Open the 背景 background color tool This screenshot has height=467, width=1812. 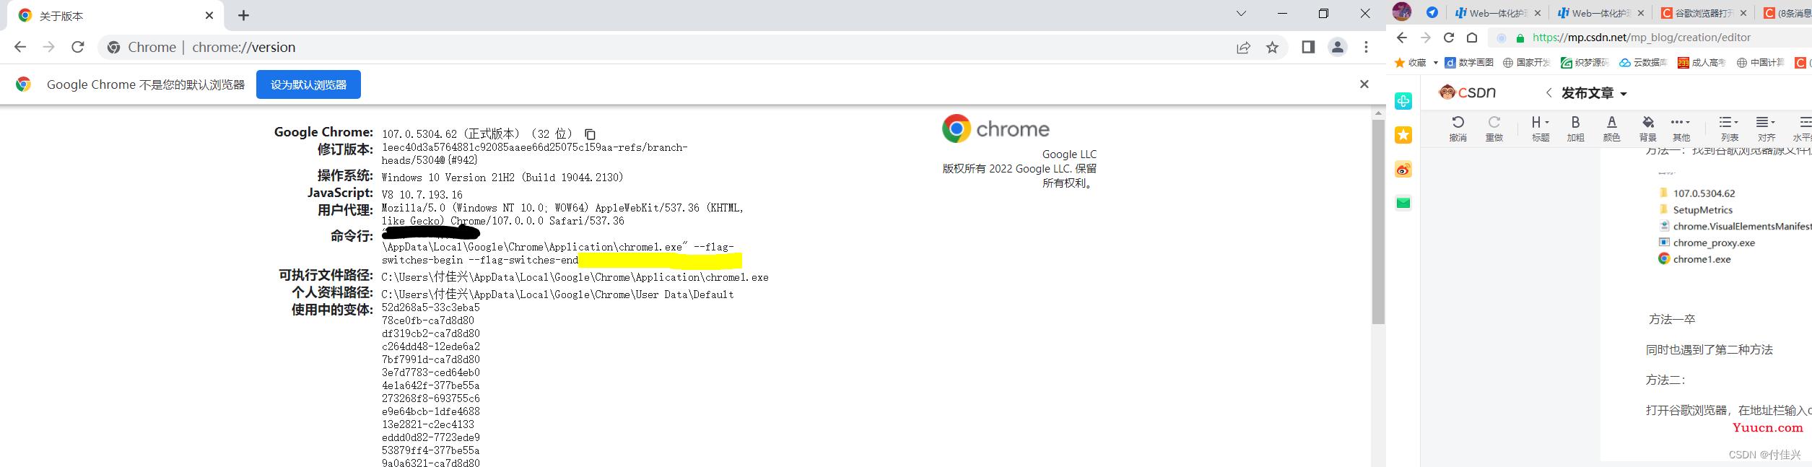pos(1647,128)
